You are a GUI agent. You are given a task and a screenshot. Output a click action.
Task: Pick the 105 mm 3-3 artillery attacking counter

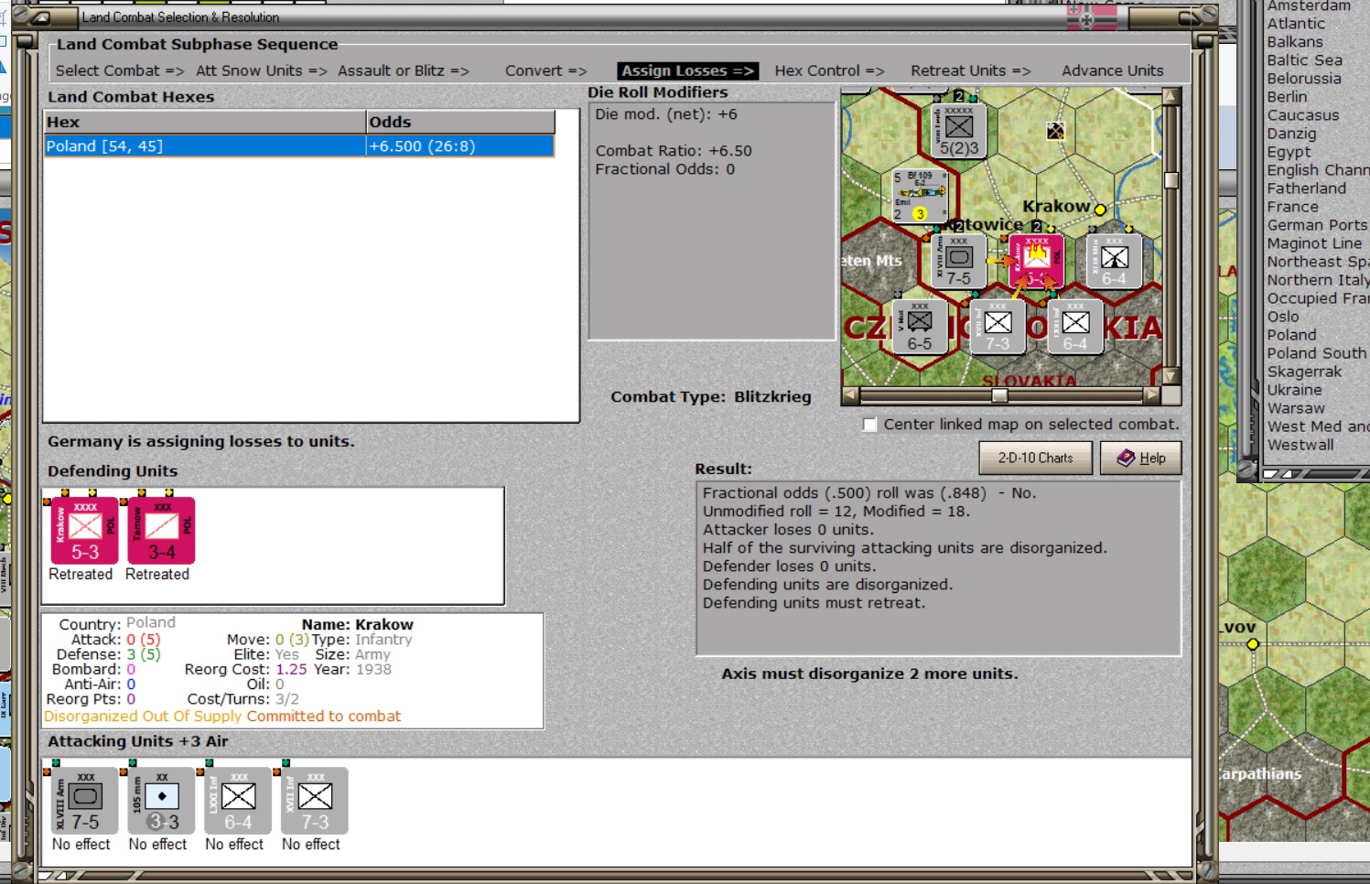pyautogui.click(x=161, y=801)
